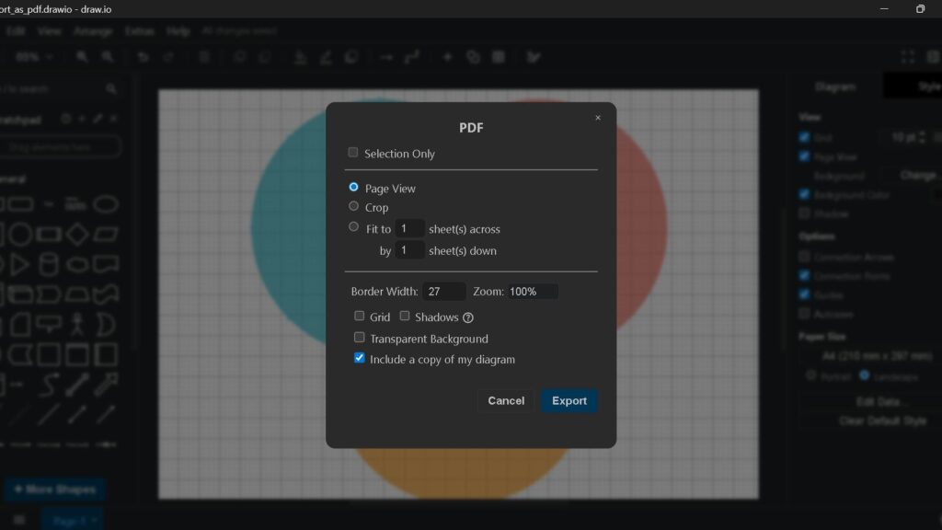Click into the Border Width field

pyautogui.click(x=444, y=292)
